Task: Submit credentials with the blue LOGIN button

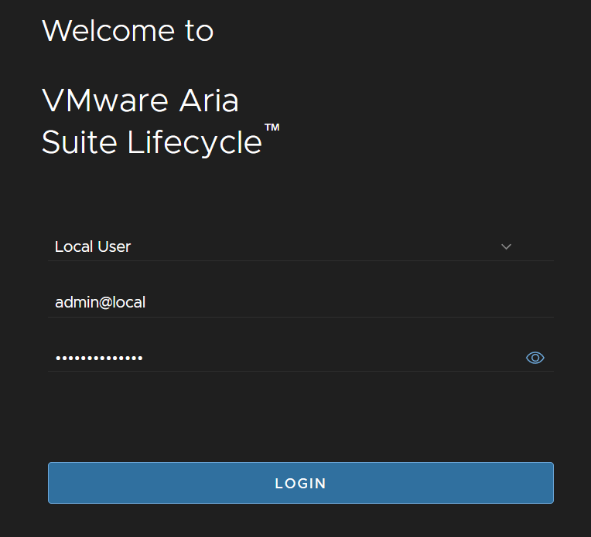Action: point(301,483)
